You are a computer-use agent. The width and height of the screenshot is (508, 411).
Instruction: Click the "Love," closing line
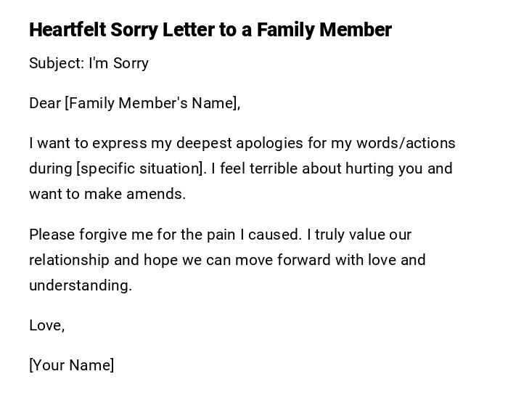point(46,325)
